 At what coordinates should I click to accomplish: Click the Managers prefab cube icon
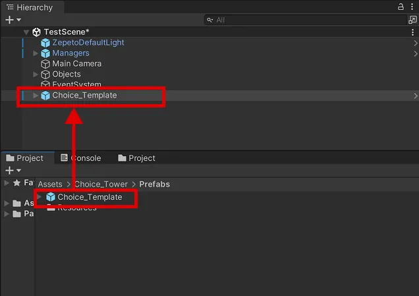coord(45,53)
